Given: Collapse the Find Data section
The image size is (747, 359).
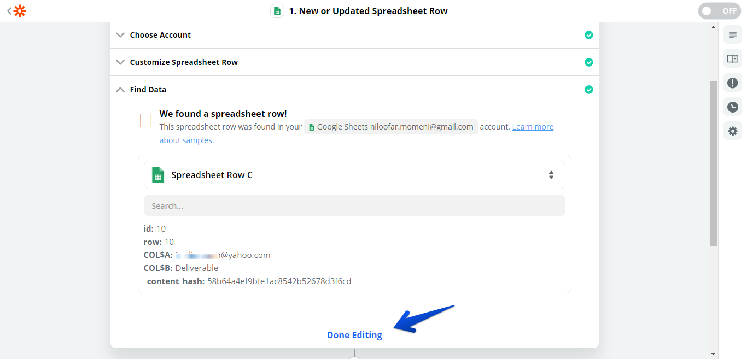Looking at the screenshot, I should click(354, 90).
